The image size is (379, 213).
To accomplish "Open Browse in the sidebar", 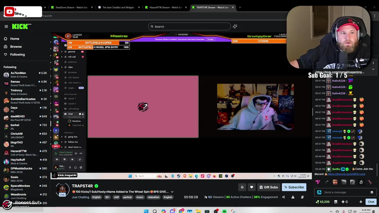I will point(16,47).
